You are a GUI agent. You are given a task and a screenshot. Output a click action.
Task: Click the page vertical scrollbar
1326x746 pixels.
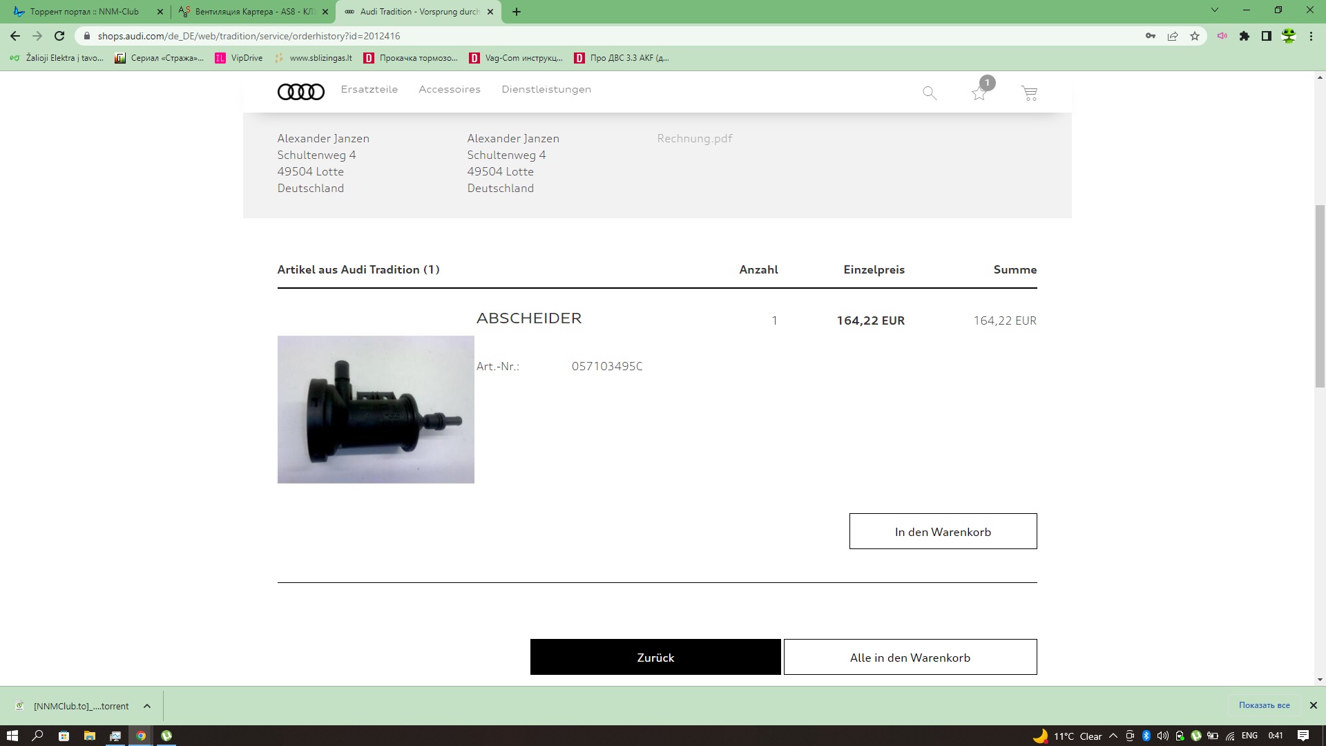pyautogui.click(x=1320, y=297)
